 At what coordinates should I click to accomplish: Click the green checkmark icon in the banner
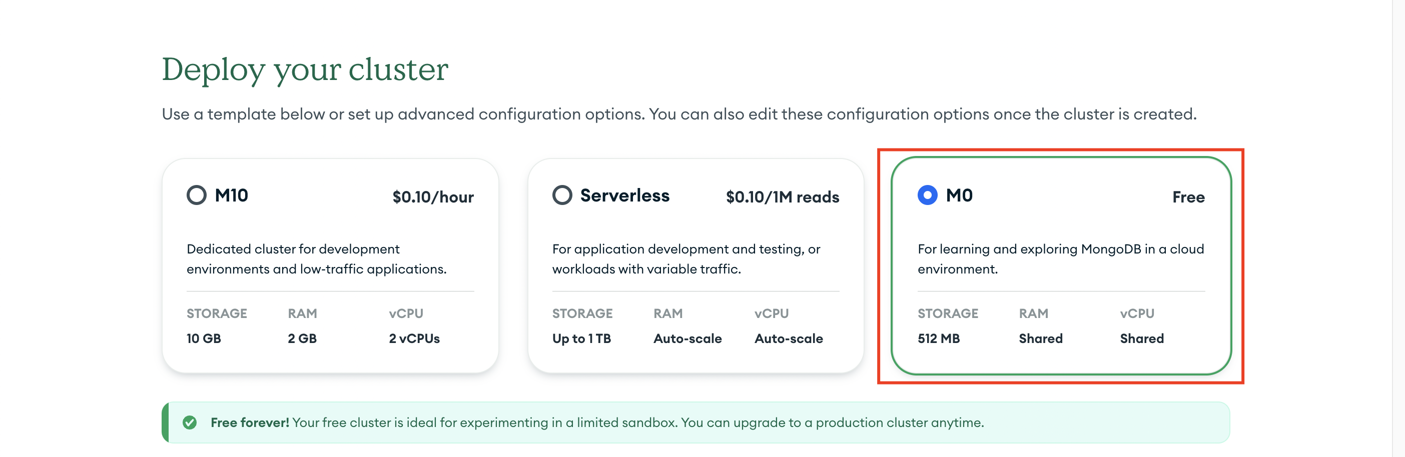(x=190, y=422)
